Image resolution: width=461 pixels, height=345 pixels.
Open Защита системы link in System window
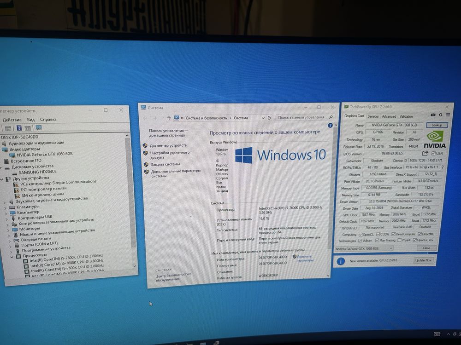(x=165, y=164)
